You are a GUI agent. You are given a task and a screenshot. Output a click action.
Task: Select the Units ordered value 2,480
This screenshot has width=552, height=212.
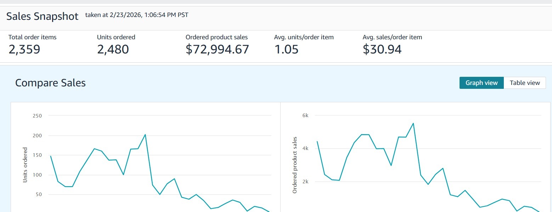(x=113, y=50)
